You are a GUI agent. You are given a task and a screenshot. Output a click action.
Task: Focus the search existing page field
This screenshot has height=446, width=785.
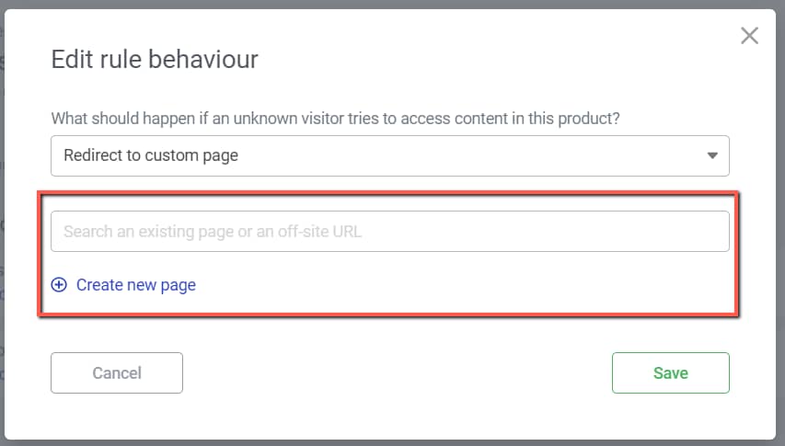coord(389,232)
